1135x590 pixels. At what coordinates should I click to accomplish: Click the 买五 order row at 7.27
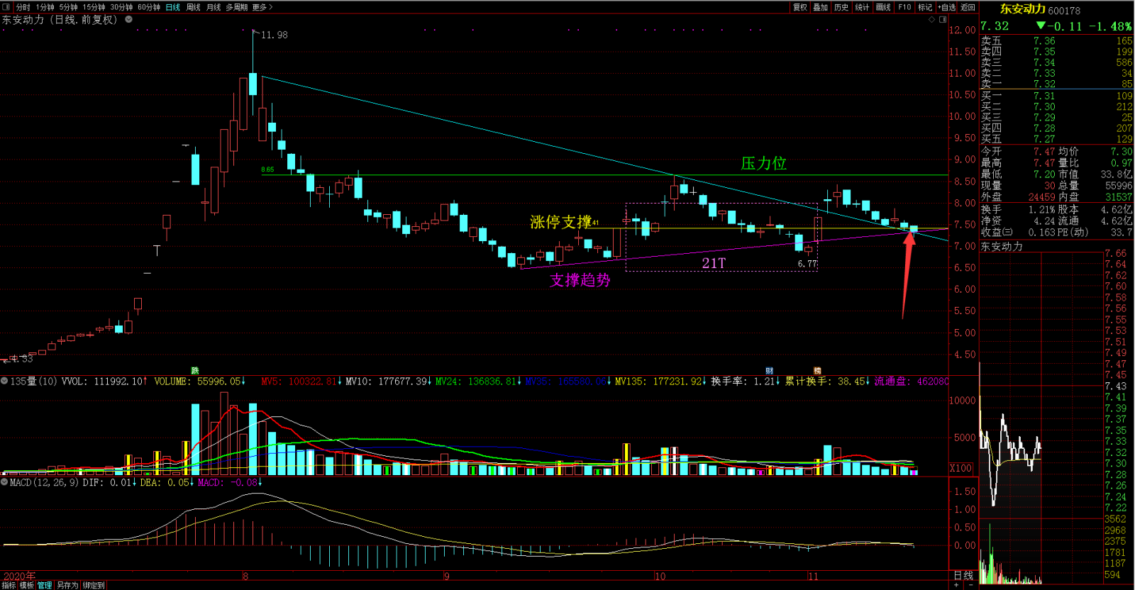coord(1057,139)
